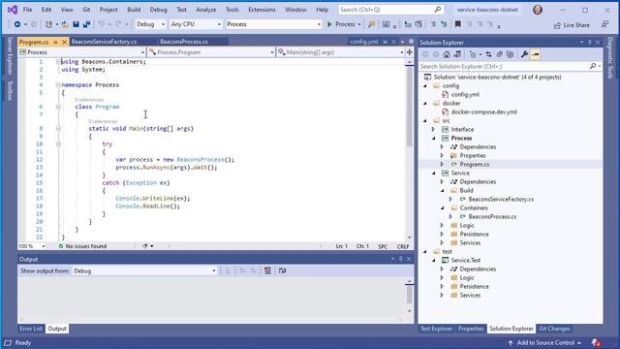Open the Process startup project dropdown

coord(273,24)
